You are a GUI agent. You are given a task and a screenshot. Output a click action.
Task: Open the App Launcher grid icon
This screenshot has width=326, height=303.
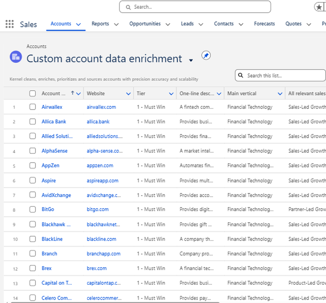(x=9, y=24)
